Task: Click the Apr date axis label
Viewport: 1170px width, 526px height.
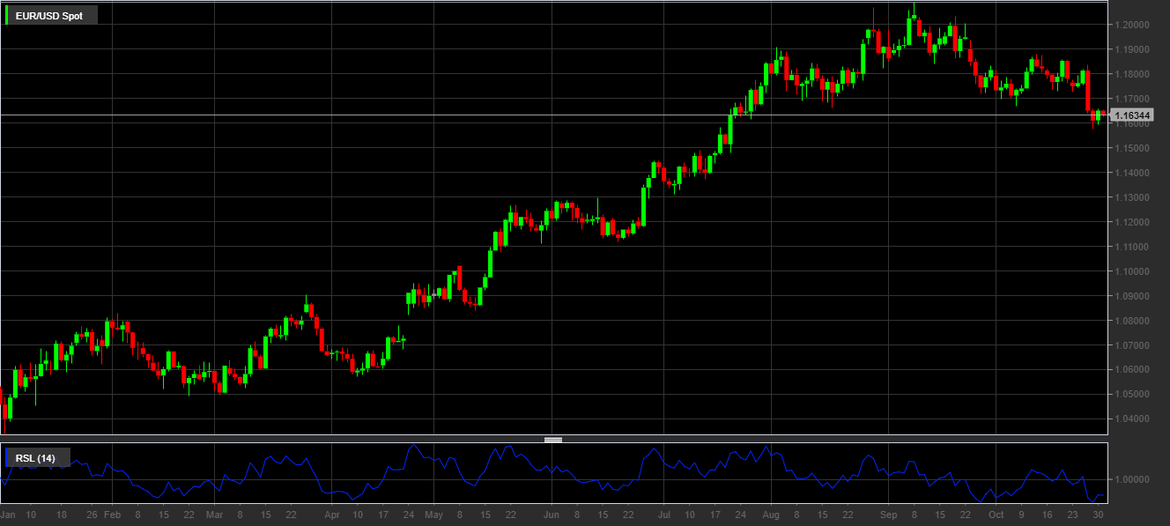Action: pyautogui.click(x=332, y=514)
